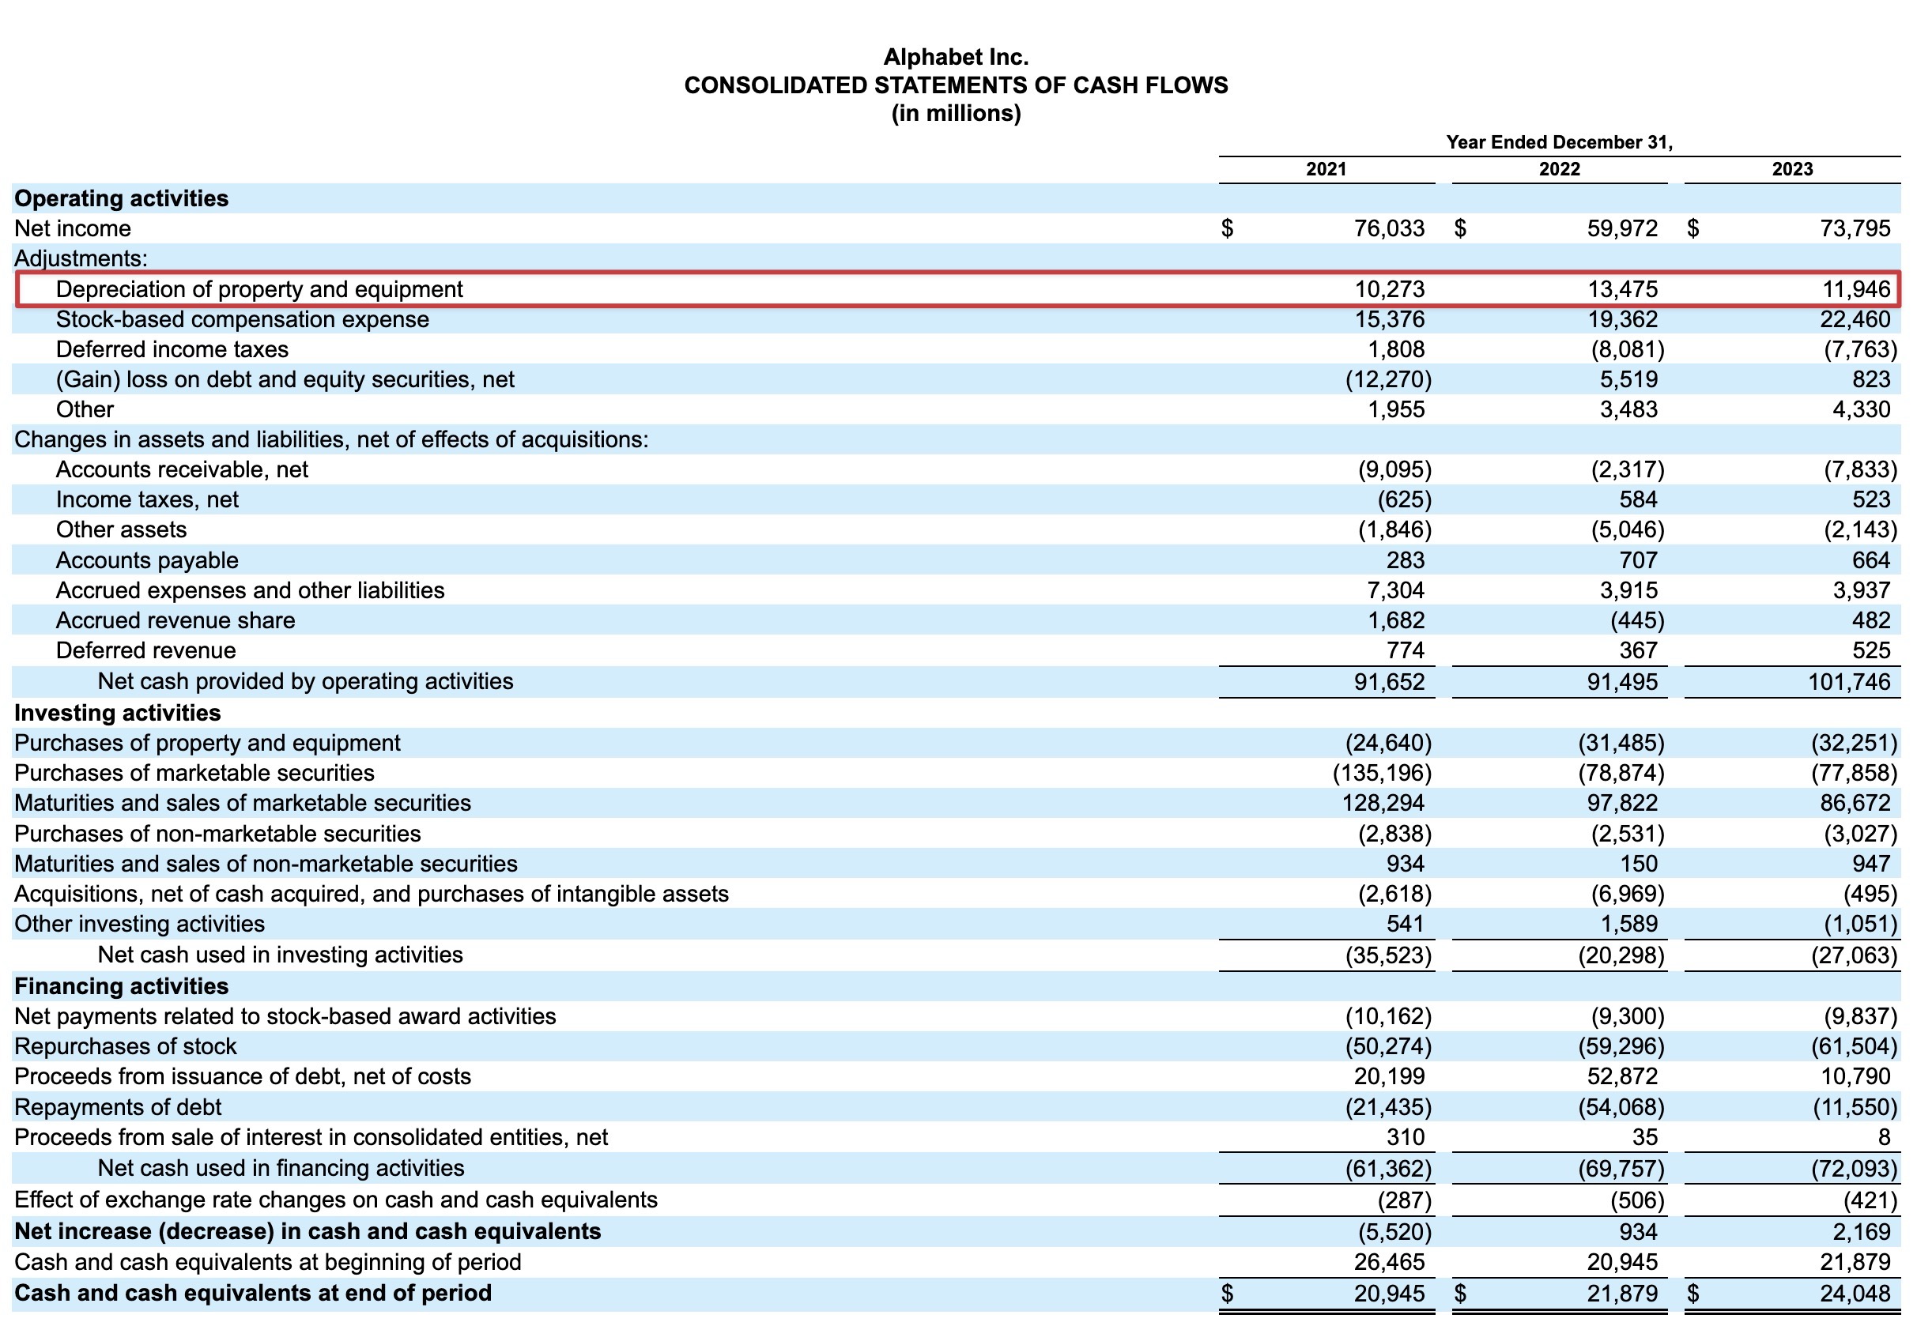Image resolution: width=1917 pixels, height=1326 pixels.
Task: Click 'Acquisitions, net of cash acquired' row
Action: (x=372, y=894)
